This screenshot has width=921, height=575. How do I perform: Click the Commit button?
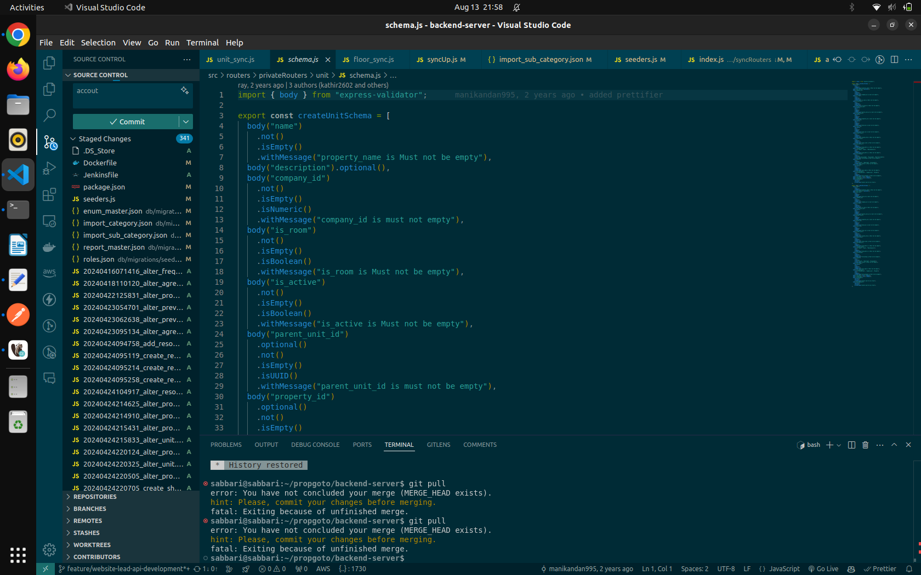(x=126, y=122)
